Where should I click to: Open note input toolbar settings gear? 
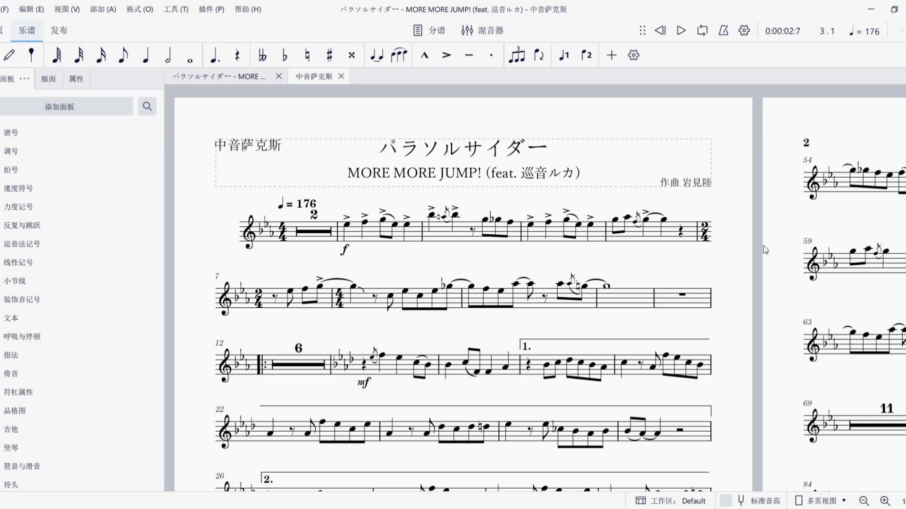634,55
